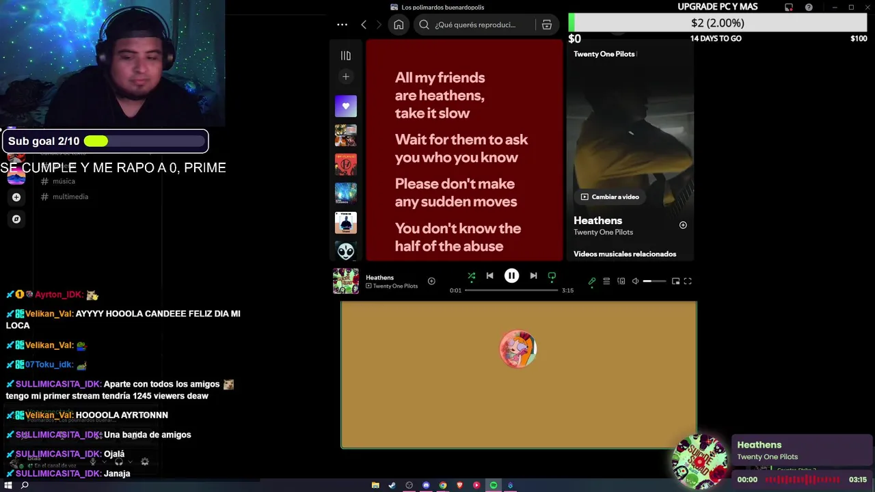Open File Explorer from the taskbar

[x=375, y=485]
